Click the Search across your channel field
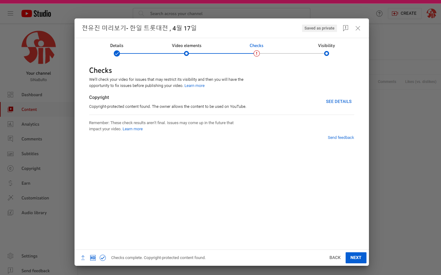This screenshot has height=275, width=441. tap(221, 14)
